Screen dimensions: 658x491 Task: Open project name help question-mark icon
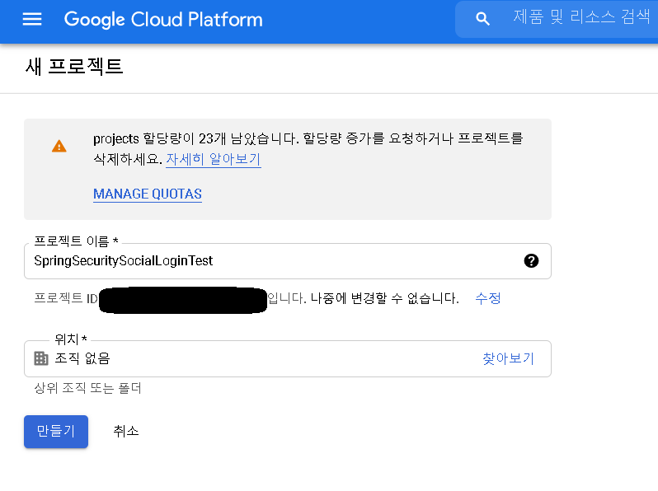[531, 261]
